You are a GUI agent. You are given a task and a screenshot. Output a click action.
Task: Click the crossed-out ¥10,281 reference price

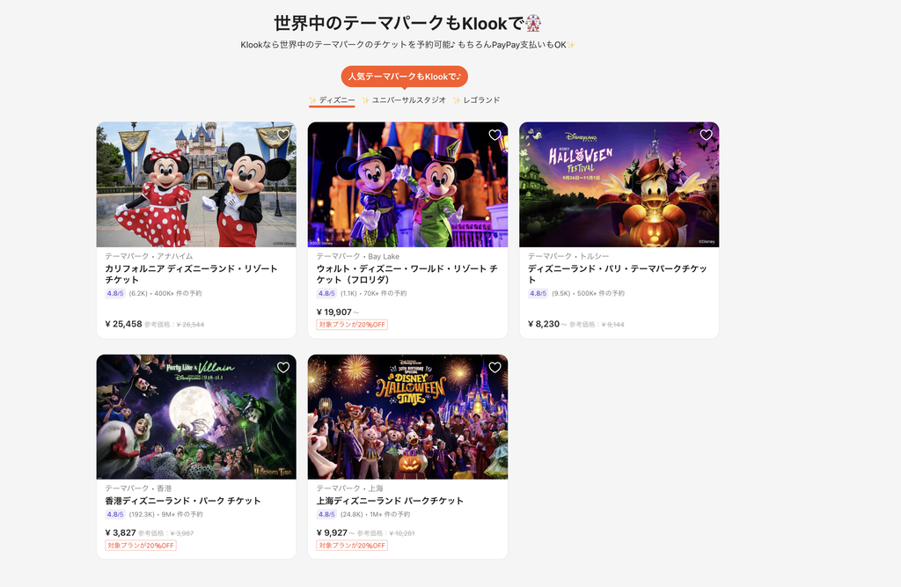(x=401, y=533)
